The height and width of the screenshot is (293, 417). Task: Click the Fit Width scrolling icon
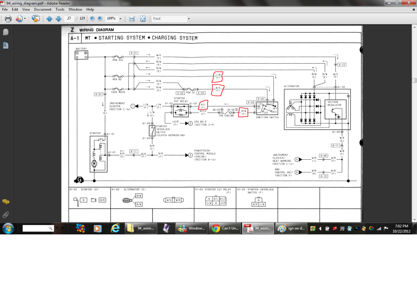pos(132,19)
